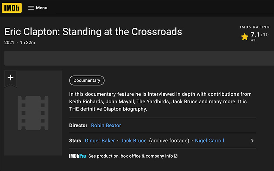Open production, box office & company info
This screenshot has height=171, width=274.
(x=130, y=156)
